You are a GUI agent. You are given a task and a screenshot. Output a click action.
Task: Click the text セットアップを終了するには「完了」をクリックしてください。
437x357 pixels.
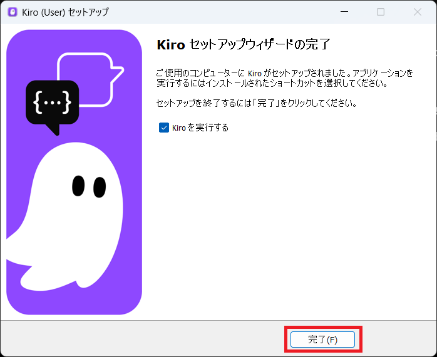257,103
